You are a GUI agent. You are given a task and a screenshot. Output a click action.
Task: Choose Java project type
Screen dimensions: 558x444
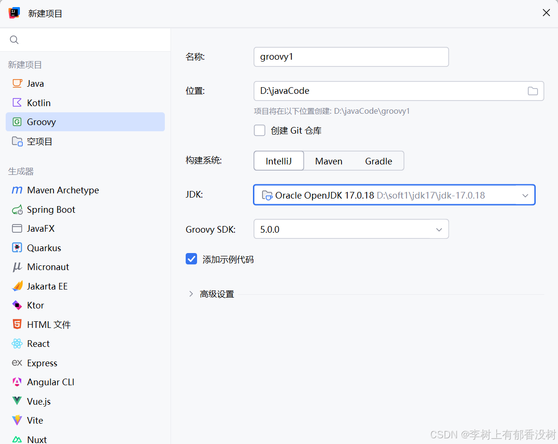click(85, 83)
